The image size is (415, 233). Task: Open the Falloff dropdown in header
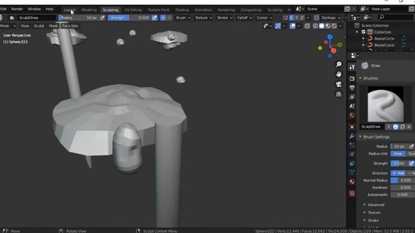pyautogui.click(x=244, y=17)
